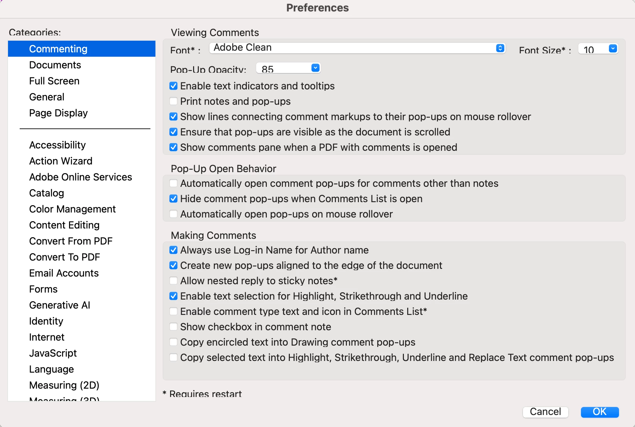The height and width of the screenshot is (427, 635).
Task: Enable Automatically open pop-ups on mouse rollover
Action: (x=173, y=214)
